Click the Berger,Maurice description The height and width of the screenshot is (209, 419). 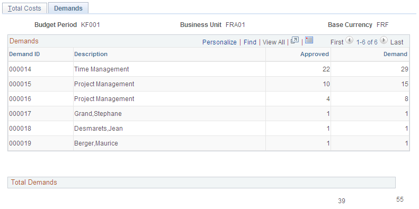coord(96,143)
